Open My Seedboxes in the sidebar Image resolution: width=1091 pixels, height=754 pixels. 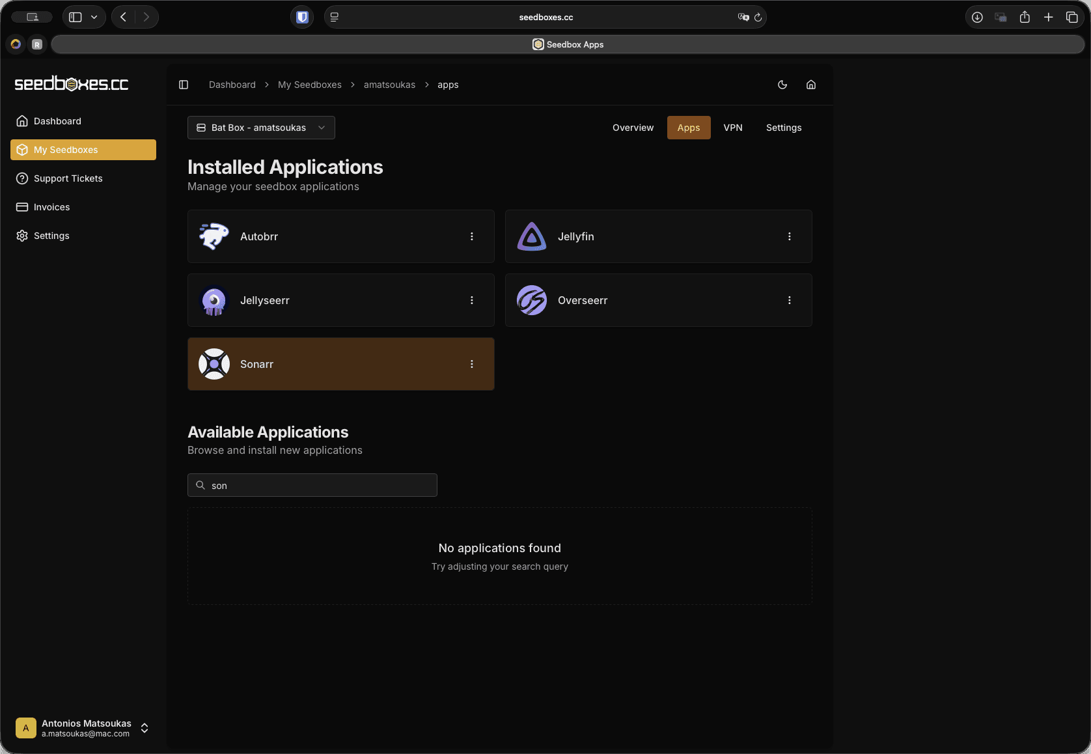tap(83, 150)
